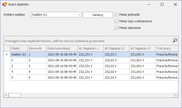Click the group-by panel hint text
The height and width of the screenshot is (108, 182).
pyautogui.click(x=55, y=41)
